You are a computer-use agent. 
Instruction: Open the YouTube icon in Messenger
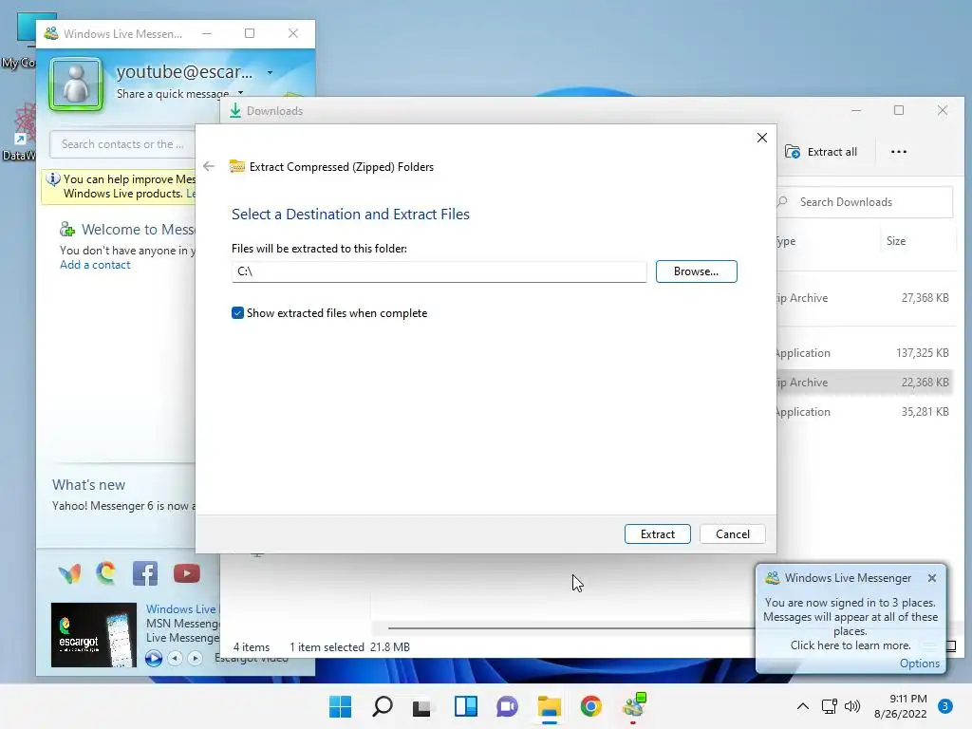pyautogui.click(x=187, y=573)
